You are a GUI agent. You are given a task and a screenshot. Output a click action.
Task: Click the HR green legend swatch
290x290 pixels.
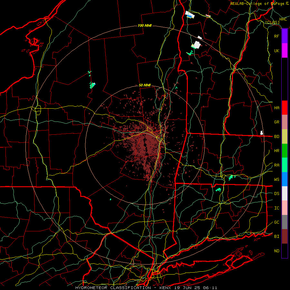click(x=285, y=150)
